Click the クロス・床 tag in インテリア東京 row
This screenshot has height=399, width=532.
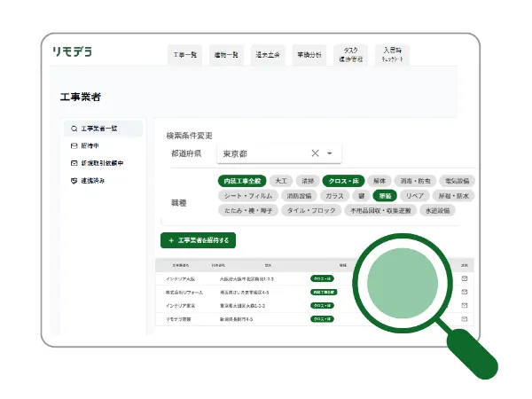coord(322,305)
